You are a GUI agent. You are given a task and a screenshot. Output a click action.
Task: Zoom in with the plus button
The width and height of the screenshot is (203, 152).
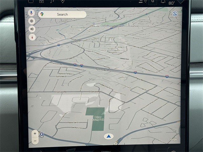35,134
